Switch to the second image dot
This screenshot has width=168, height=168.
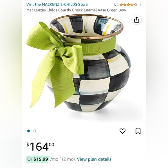(34, 131)
